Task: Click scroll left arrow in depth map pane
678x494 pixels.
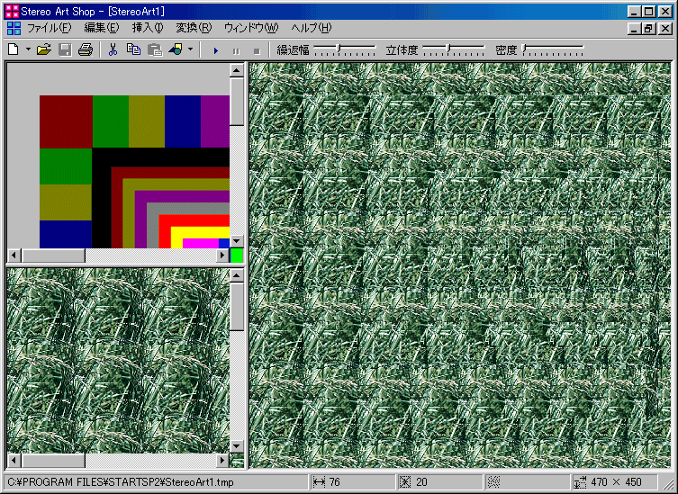Action: 14,256
